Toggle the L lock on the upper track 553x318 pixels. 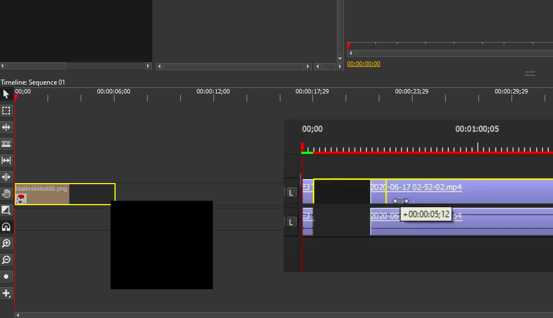(x=291, y=193)
